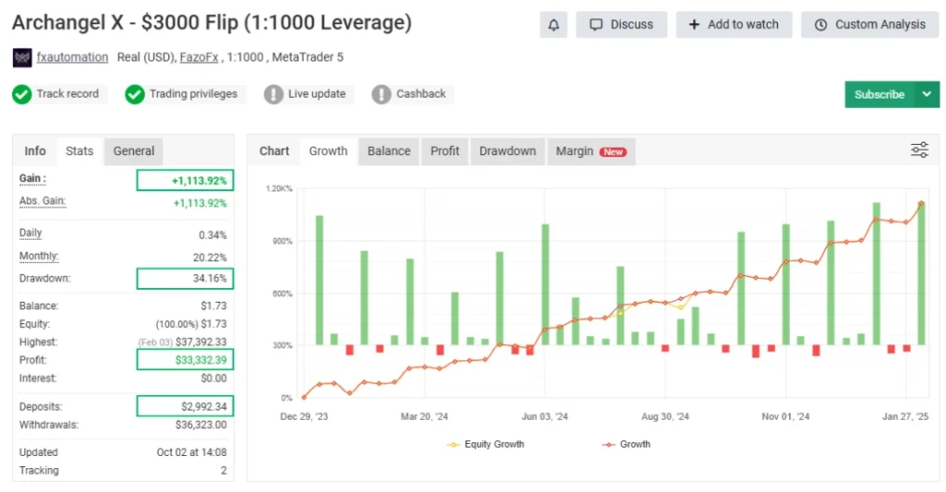
Task: Open chart settings sliders icon
Action: pos(919,150)
